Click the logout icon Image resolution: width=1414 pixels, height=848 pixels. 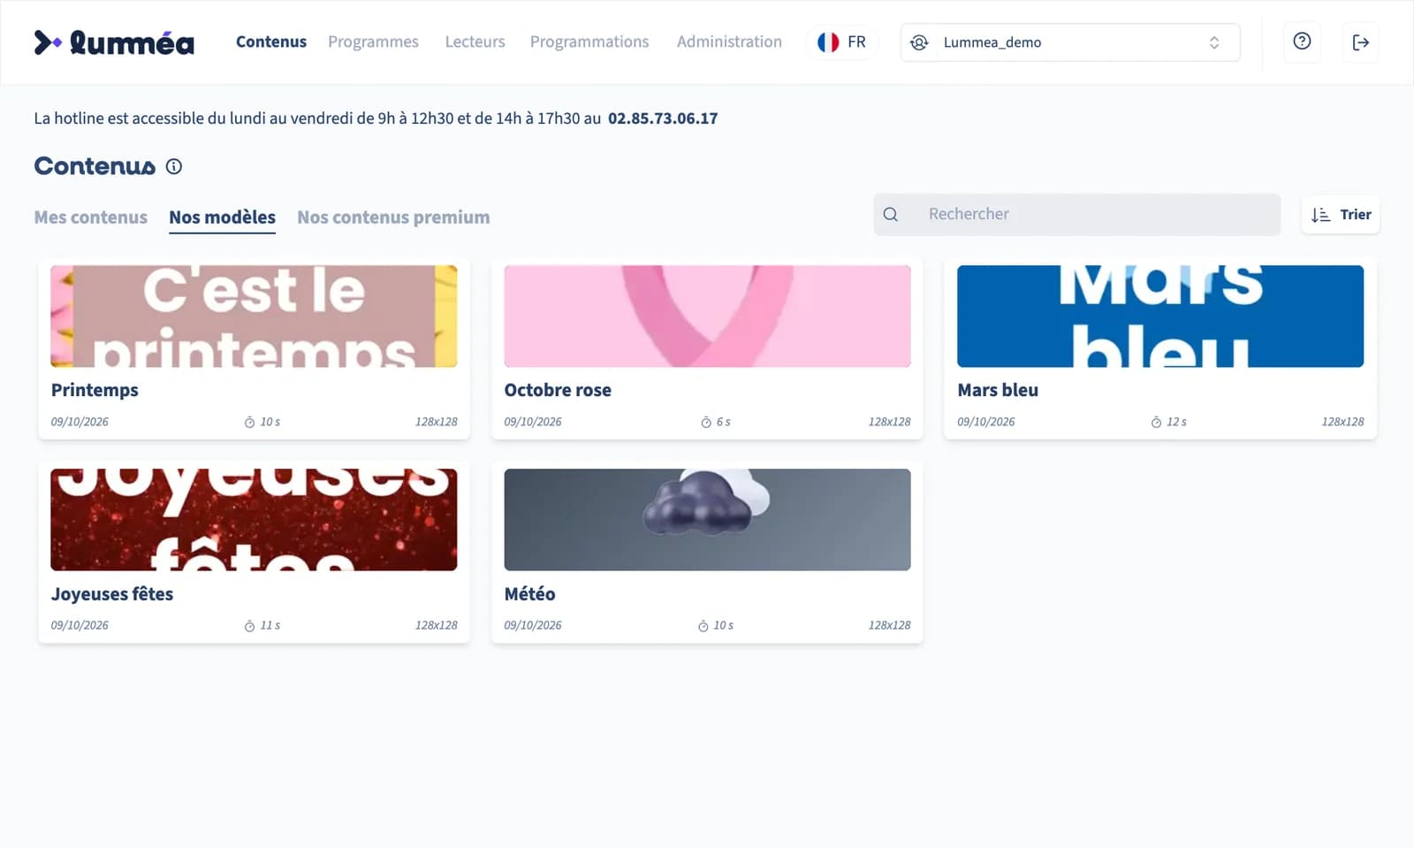coord(1360,42)
